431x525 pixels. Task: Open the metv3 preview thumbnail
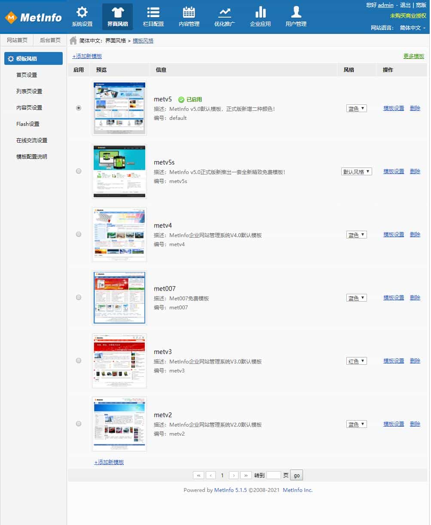(119, 361)
